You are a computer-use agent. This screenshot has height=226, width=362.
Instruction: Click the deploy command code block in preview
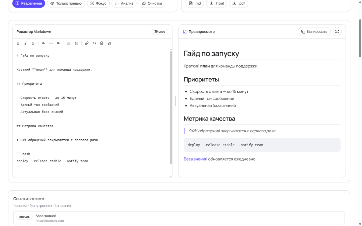[x=262, y=145]
